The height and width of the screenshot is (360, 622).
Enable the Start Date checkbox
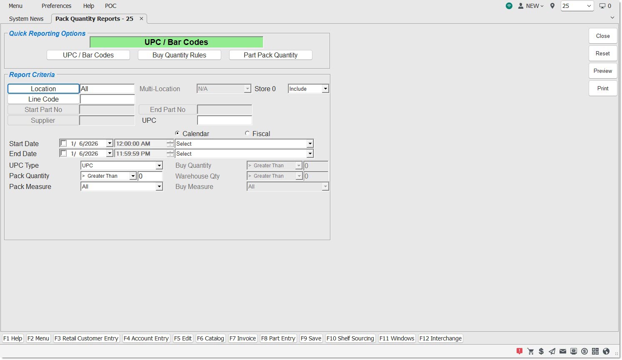63,144
